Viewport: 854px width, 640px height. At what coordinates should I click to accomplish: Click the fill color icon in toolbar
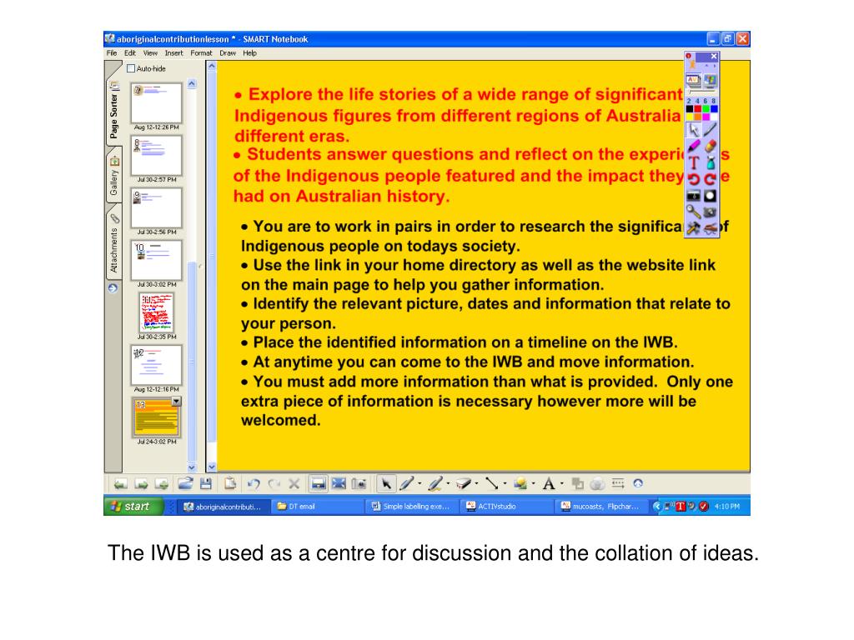[578, 483]
